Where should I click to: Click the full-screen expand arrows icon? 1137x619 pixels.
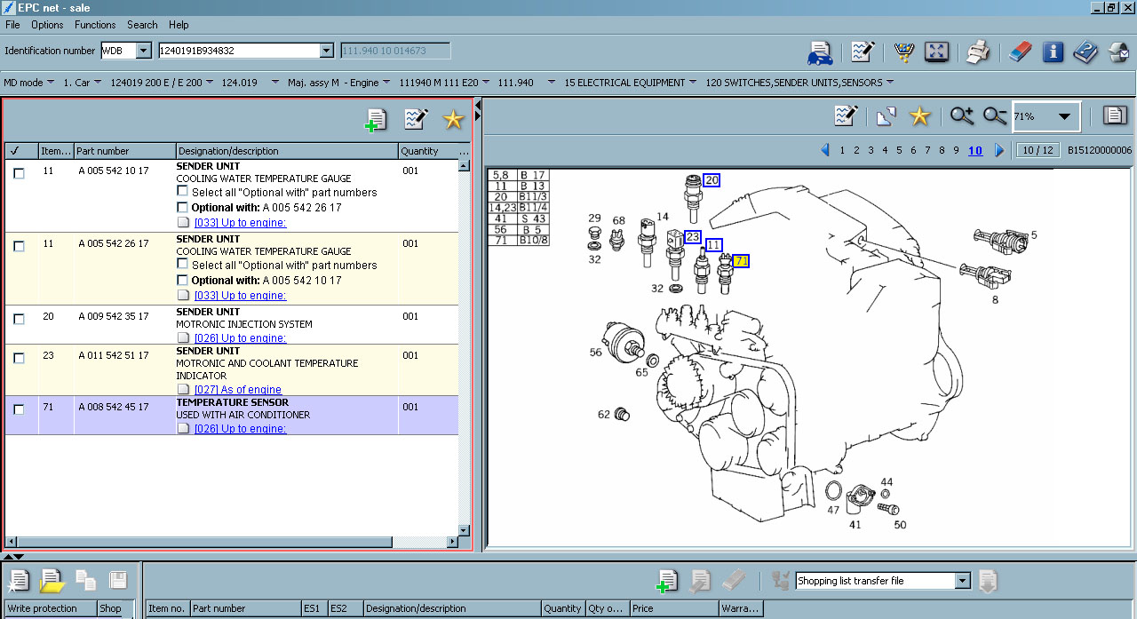936,52
